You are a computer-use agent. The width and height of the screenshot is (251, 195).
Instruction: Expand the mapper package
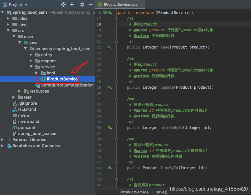tap(31, 61)
